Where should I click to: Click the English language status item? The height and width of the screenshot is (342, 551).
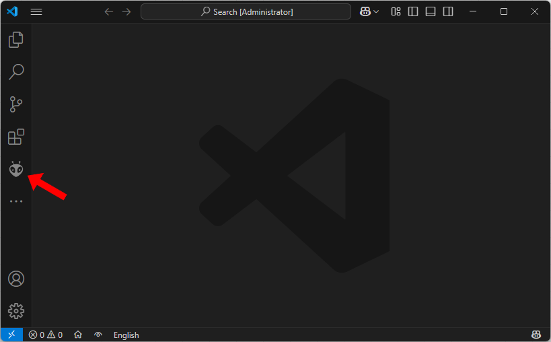click(126, 335)
